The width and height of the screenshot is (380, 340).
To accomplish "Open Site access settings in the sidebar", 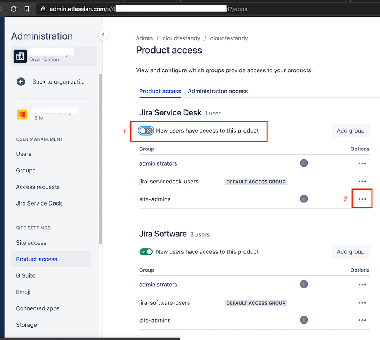I will [31, 243].
